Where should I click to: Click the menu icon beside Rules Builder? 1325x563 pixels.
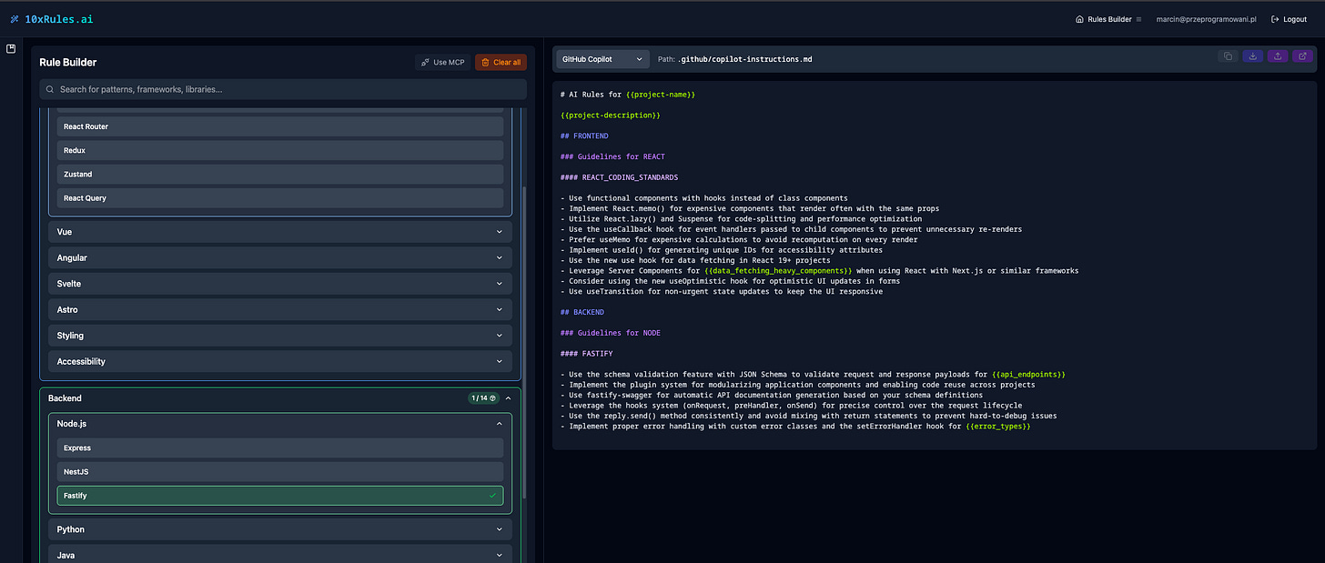[1138, 19]
